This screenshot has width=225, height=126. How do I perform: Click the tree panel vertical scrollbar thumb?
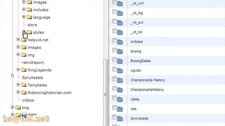click(105, 92)
